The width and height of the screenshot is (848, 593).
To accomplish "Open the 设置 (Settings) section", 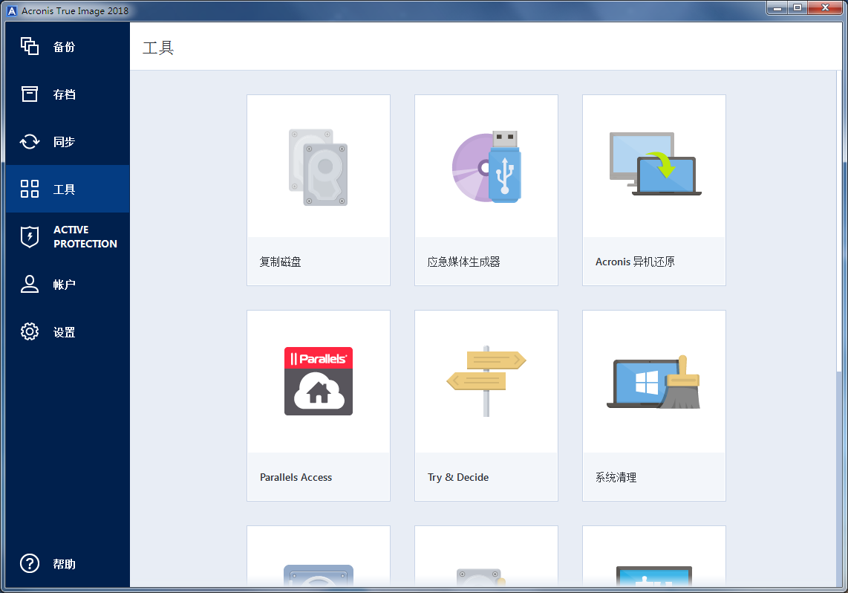I will pos(65,331).
